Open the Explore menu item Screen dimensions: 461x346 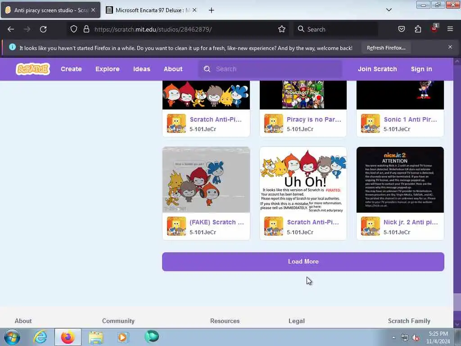click(107, 69)
